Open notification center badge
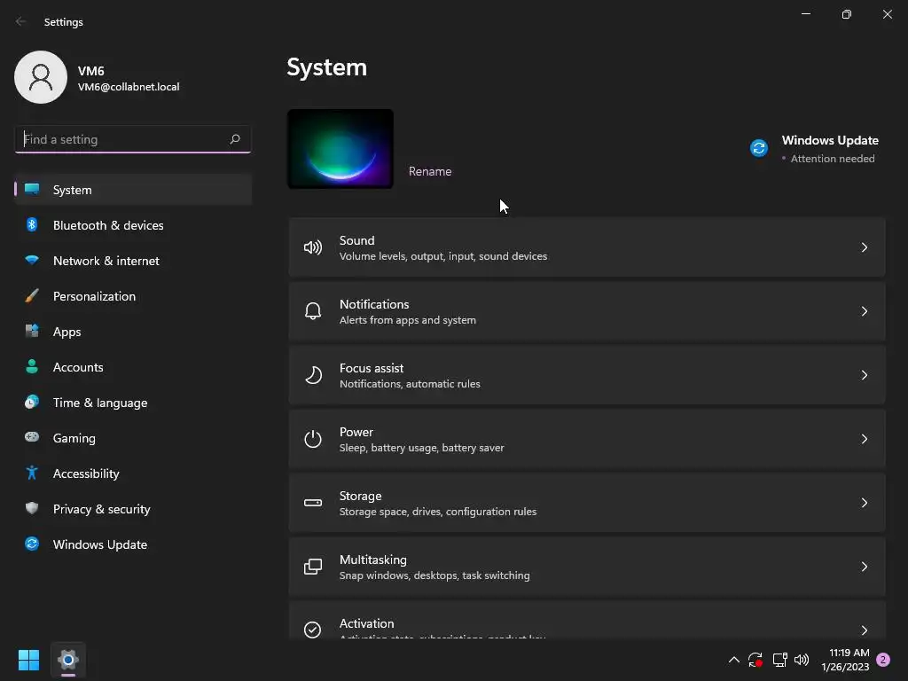The height and width of the screenshot is (681, 908). coord(883,660)
